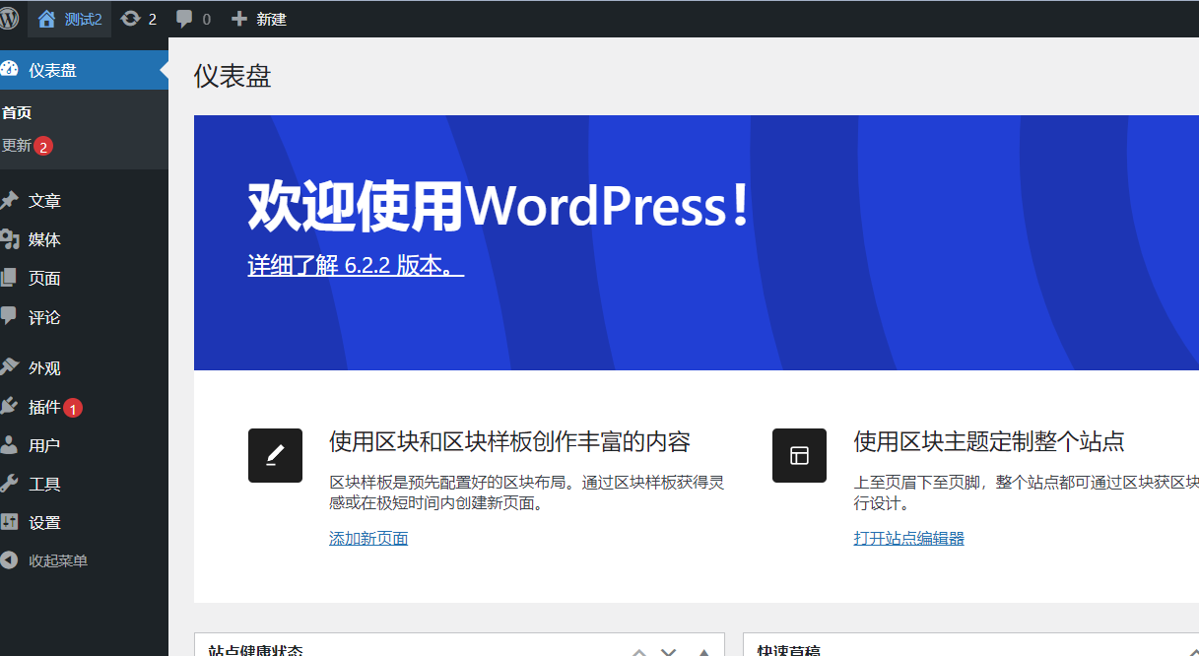Click the updates icon showing 2

tap(138, 19)
